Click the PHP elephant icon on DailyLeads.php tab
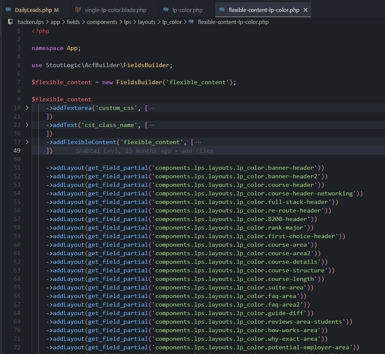 [9, 10]
